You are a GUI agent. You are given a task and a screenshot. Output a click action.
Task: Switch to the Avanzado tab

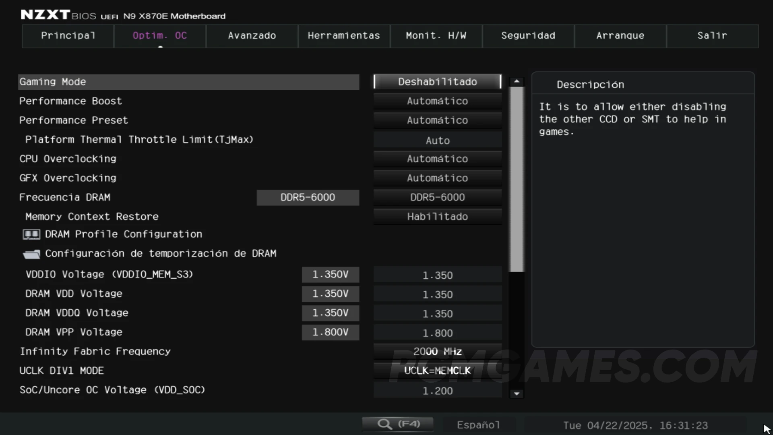[252, 36]
